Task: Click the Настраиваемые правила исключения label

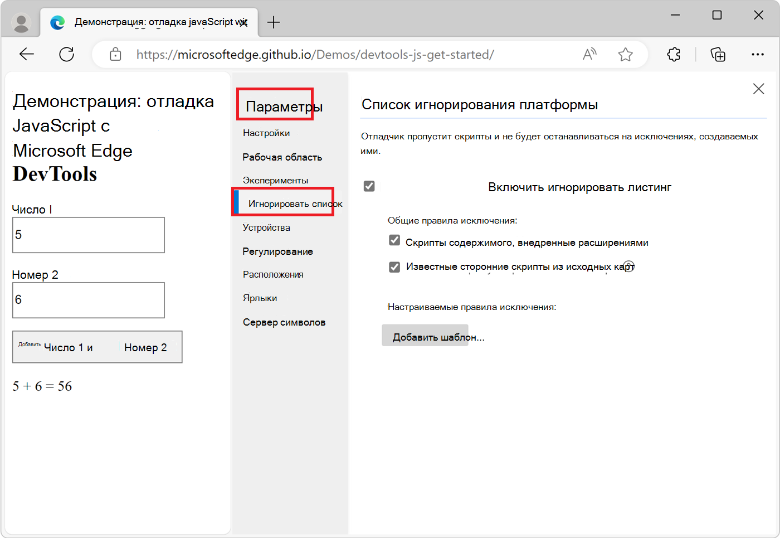Action: [x=472, y=307]
